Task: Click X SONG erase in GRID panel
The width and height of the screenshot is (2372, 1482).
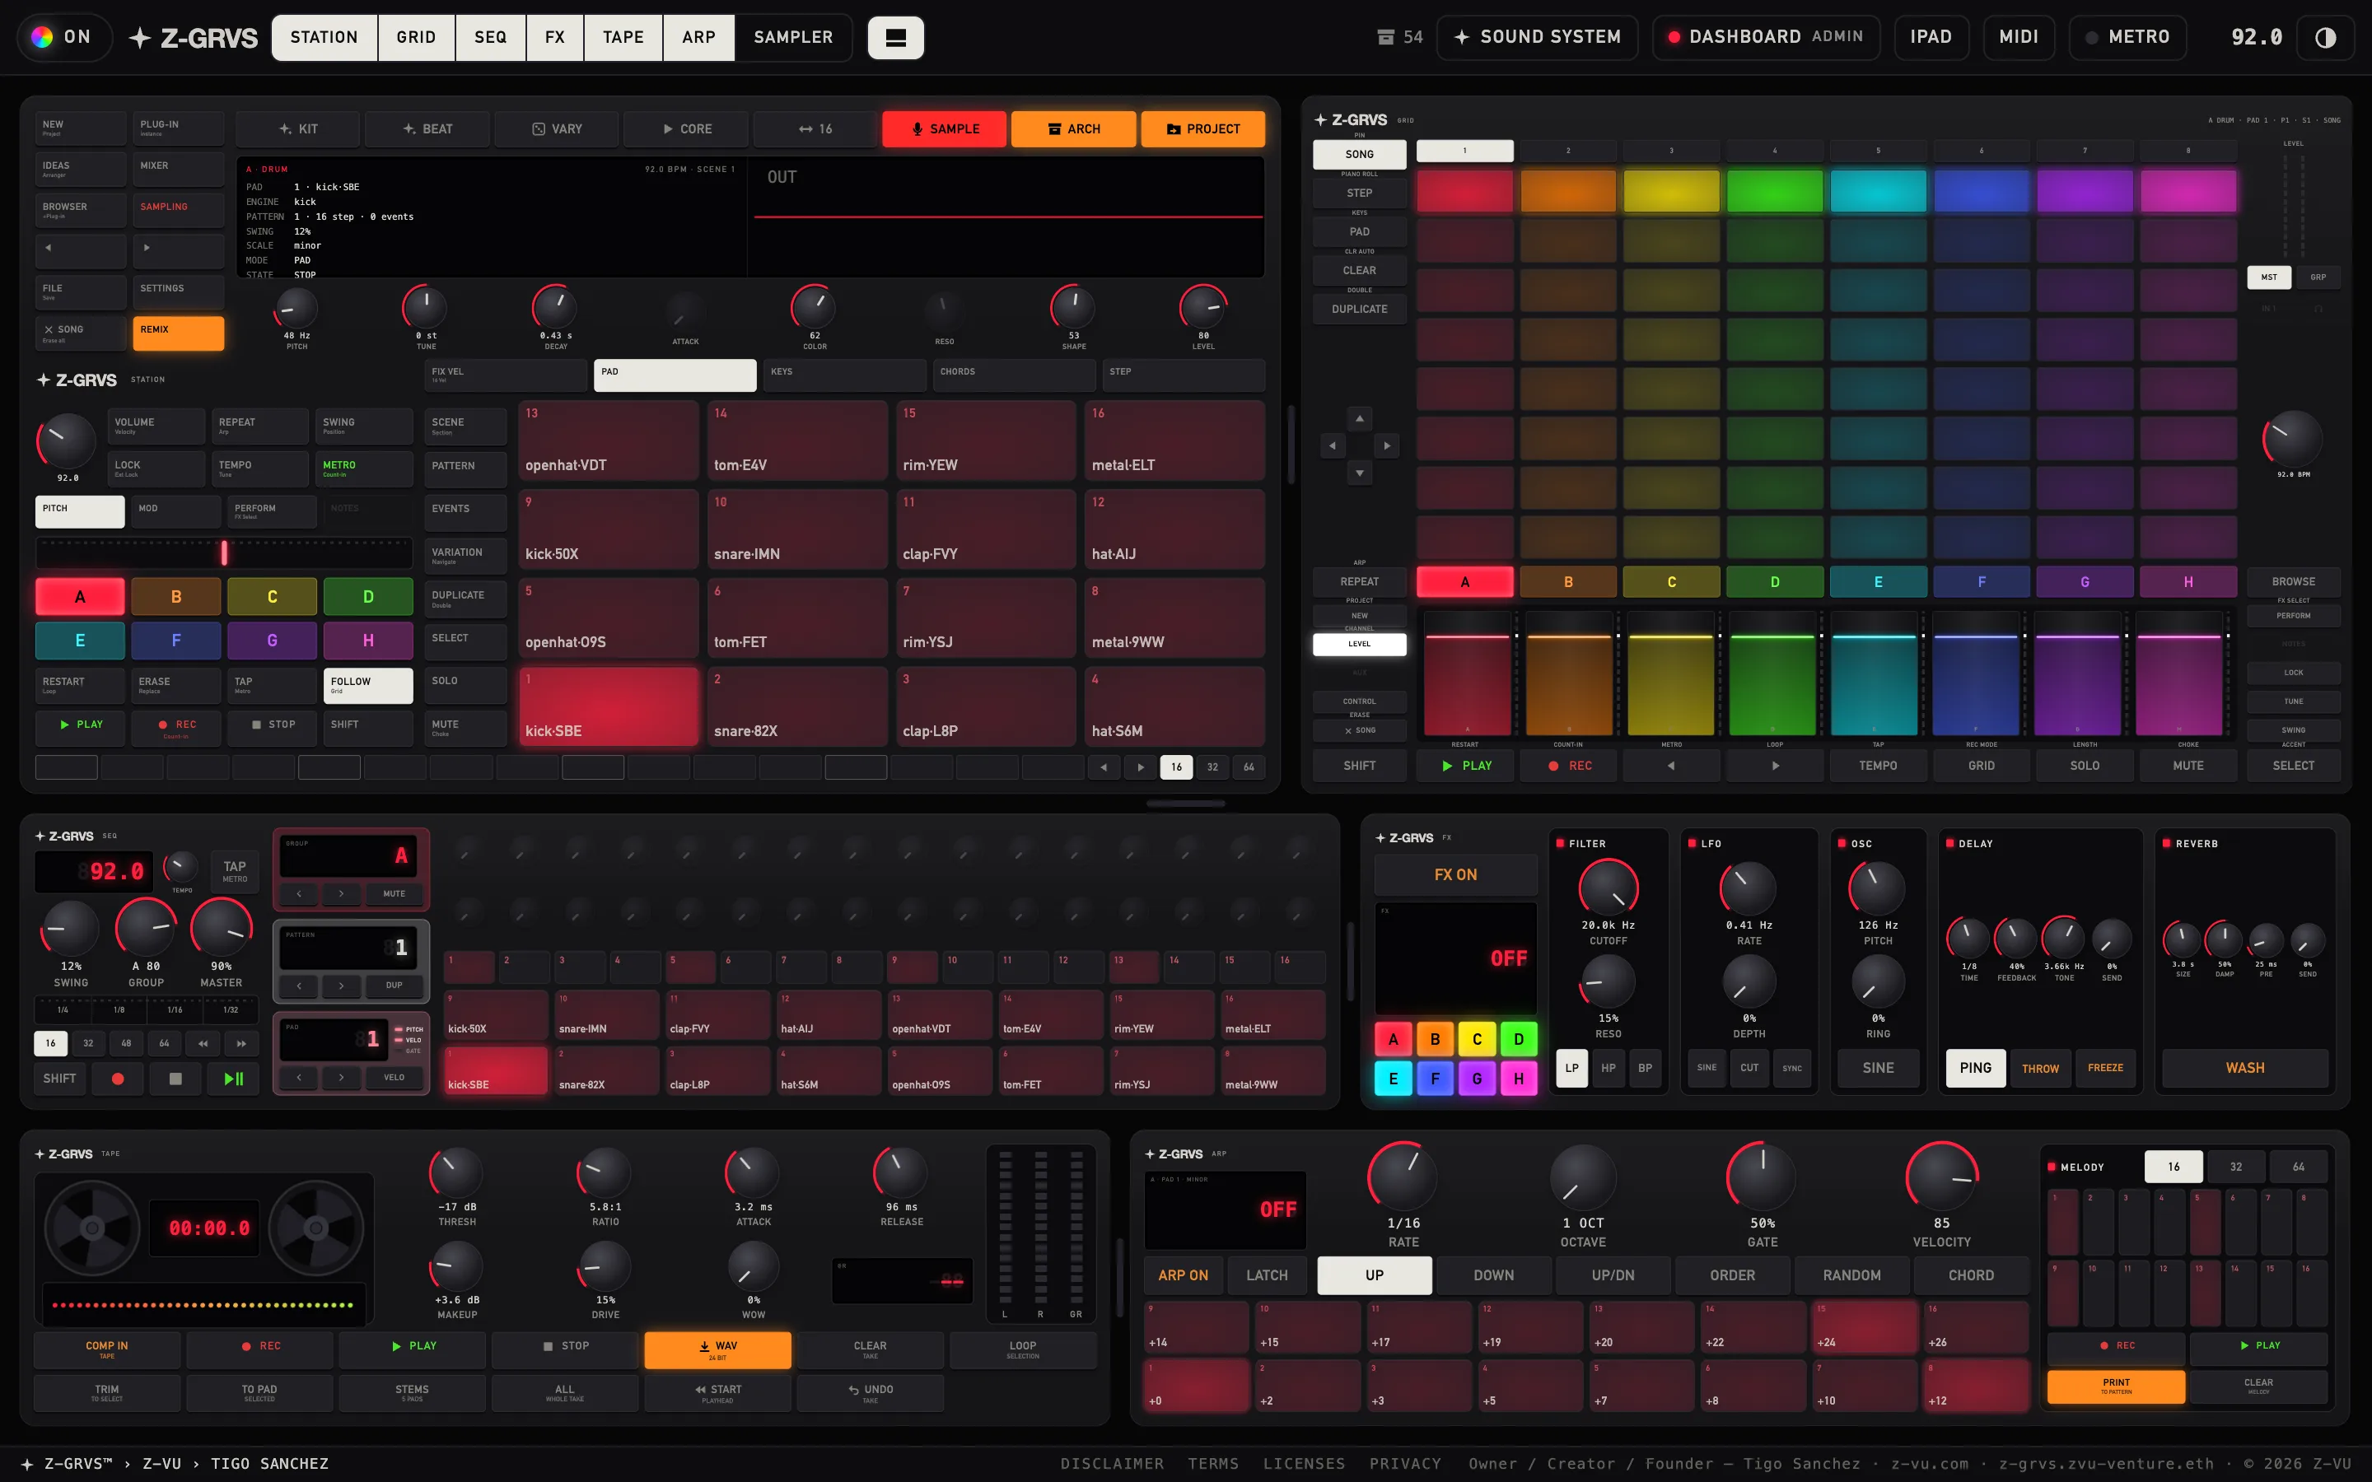Action: click(1360, 730)
